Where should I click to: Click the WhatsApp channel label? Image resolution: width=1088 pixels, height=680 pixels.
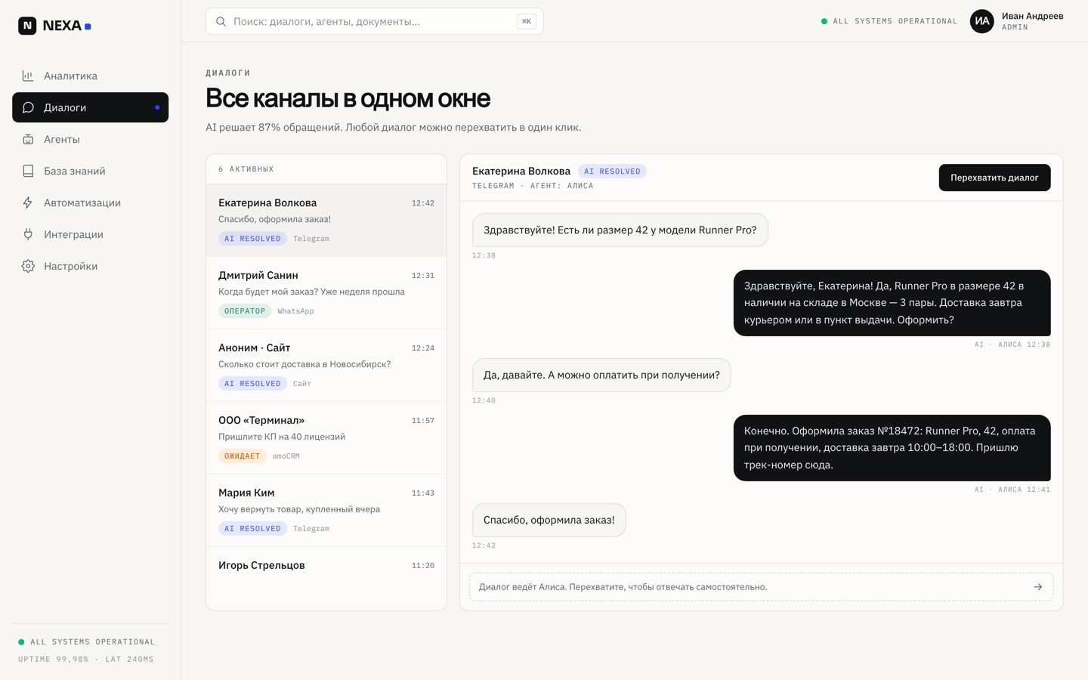[295, 311]
